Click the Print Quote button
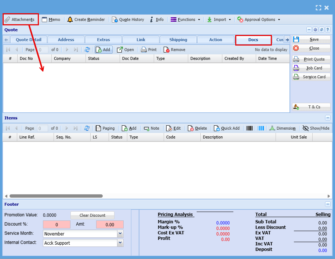This screenshot has width=335, height=259. [312, 59]
